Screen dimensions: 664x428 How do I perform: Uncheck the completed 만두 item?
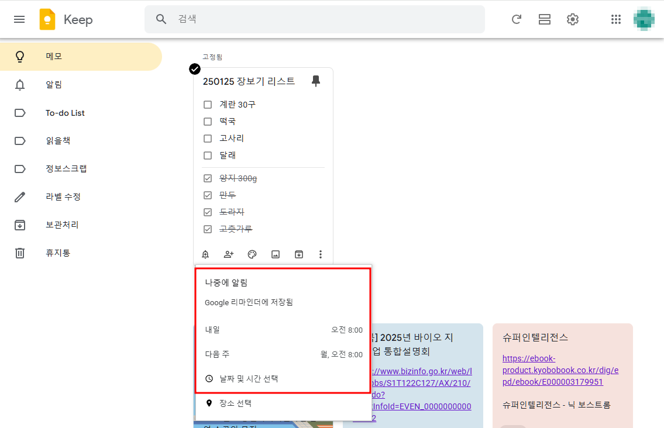[208, 195]
